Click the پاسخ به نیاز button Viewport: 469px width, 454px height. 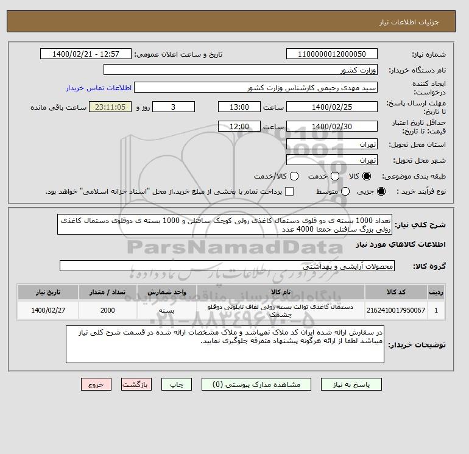[x=351, y=385]
